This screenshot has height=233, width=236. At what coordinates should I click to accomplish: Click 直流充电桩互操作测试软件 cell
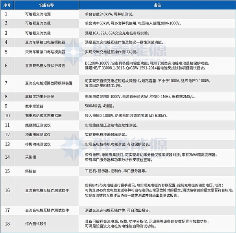point(47,190)
